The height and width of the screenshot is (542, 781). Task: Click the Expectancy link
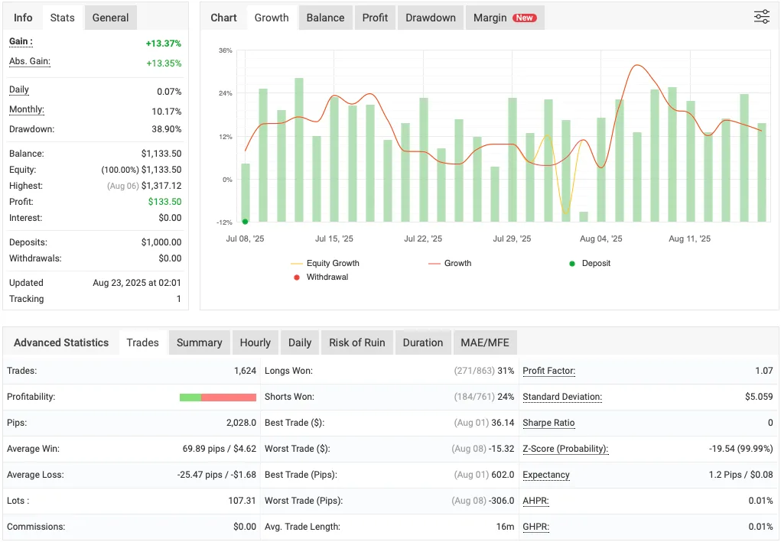tap(545, 475)
